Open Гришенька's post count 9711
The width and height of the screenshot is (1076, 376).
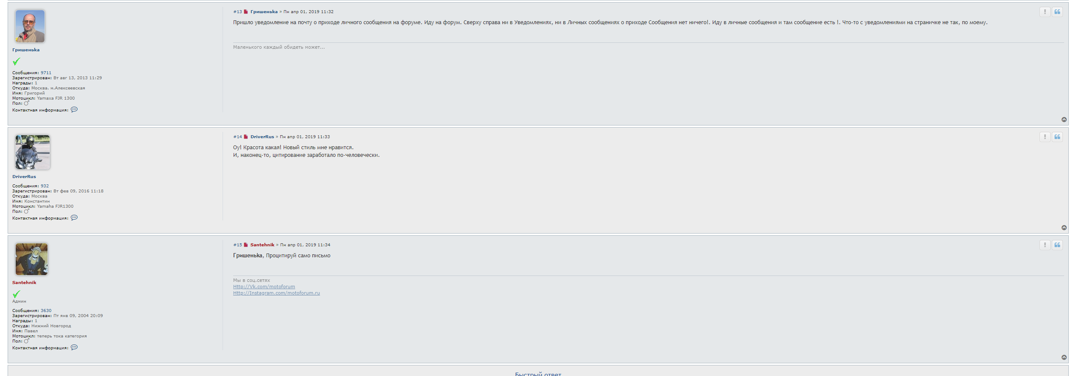point(46,73)
